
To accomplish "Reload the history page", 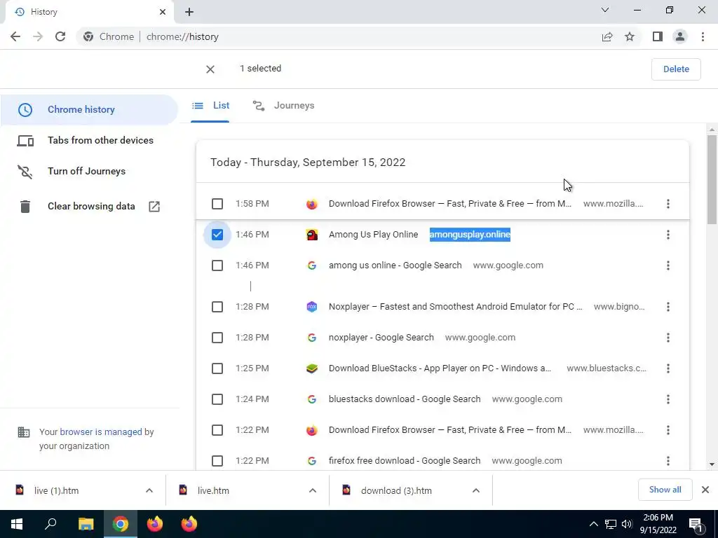I will coord(60,36).
